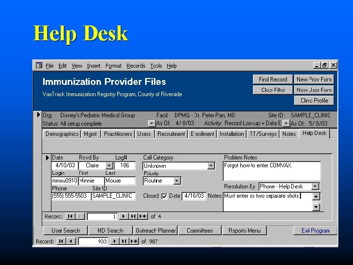Jump to last record in inner Help Desk navigator
Viewport: 353px width, 265px height.
(x=133, y=216)
